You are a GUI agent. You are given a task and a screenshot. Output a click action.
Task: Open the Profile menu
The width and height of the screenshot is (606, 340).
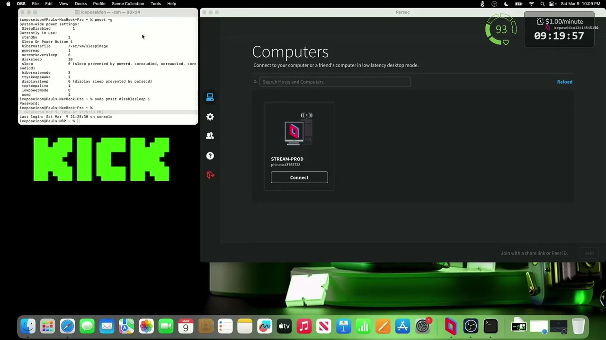(x=99, y=4)
